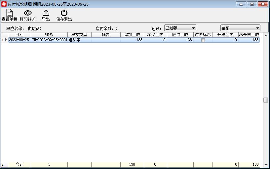
Task: Open 打印预览 print preview eye icon
Action: click(28, 13)
